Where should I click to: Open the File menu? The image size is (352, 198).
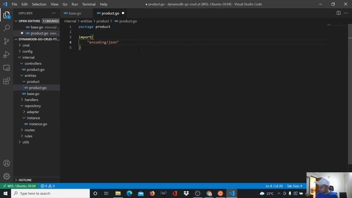[x=14, y=4]
